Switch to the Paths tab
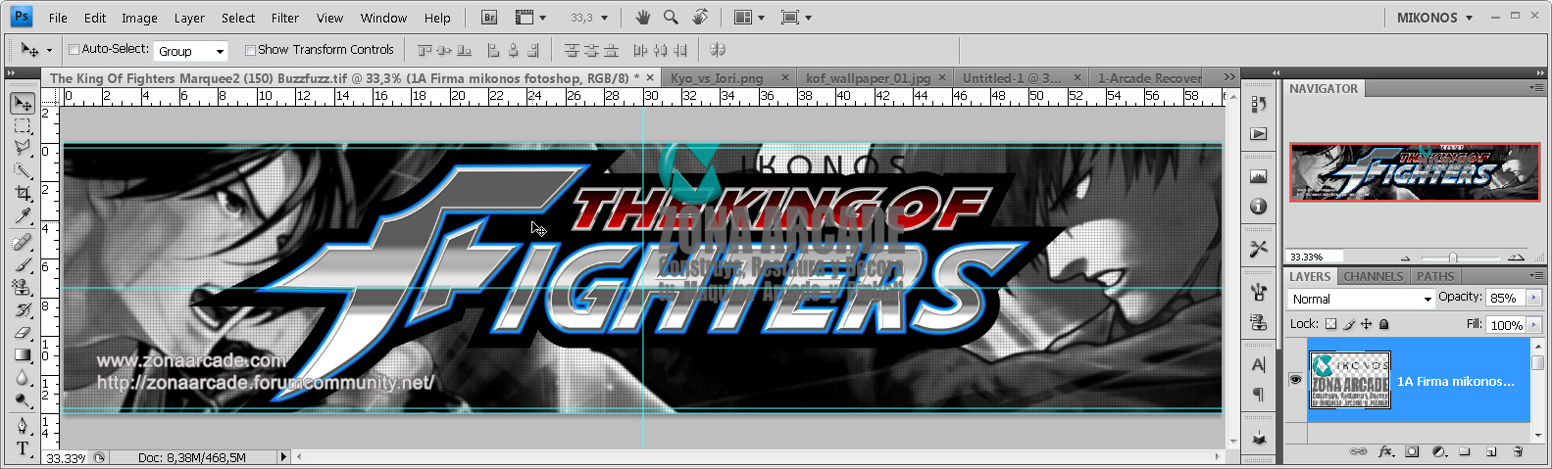The height and width of the screenshot is (469, 1552). (x=1435, y=277)
